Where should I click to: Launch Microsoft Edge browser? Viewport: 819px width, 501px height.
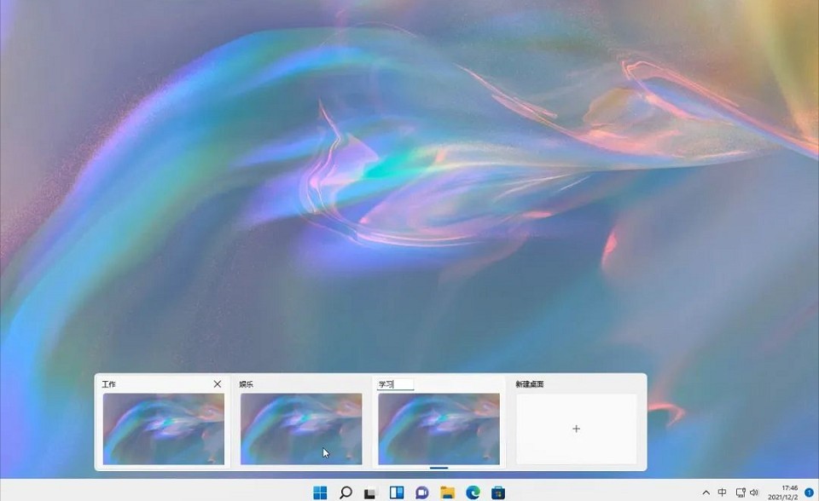click(473, 492)
